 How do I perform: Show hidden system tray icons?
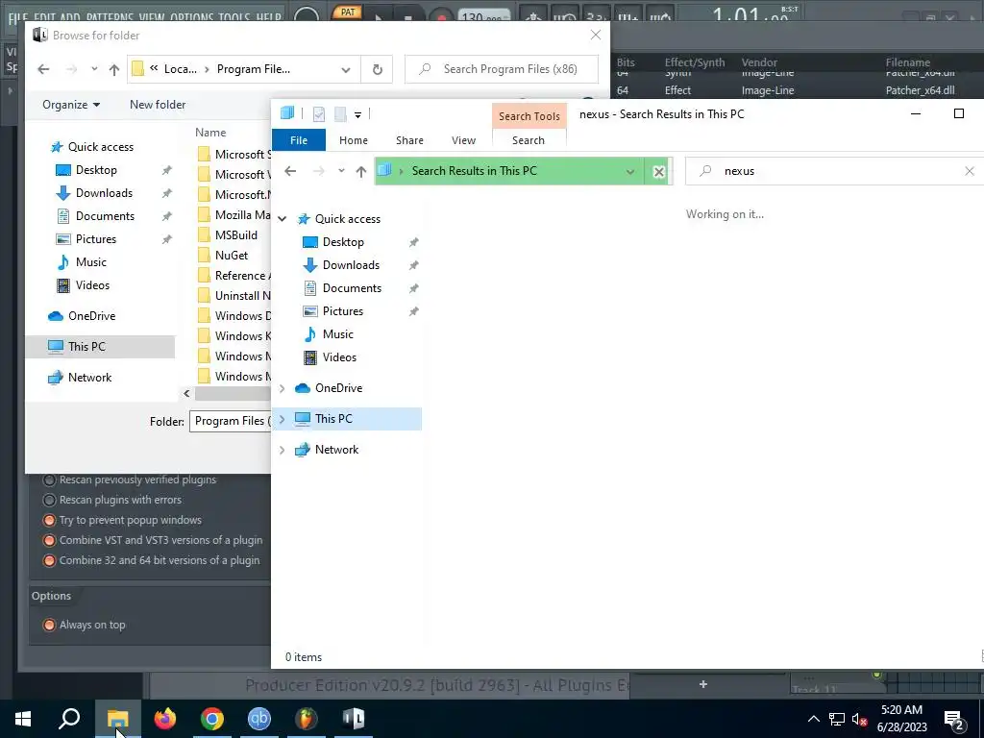point(813,719)
